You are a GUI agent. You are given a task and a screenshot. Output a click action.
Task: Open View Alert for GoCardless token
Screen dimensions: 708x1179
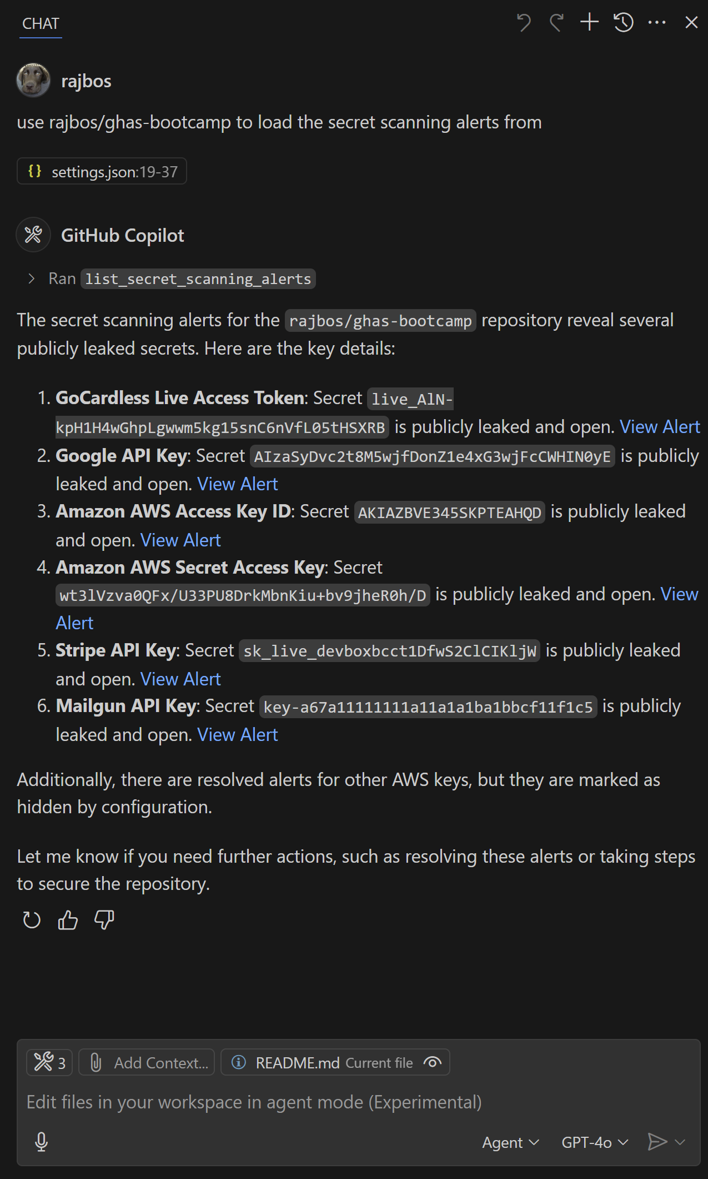pyautogui.click(x=659, y=427)
